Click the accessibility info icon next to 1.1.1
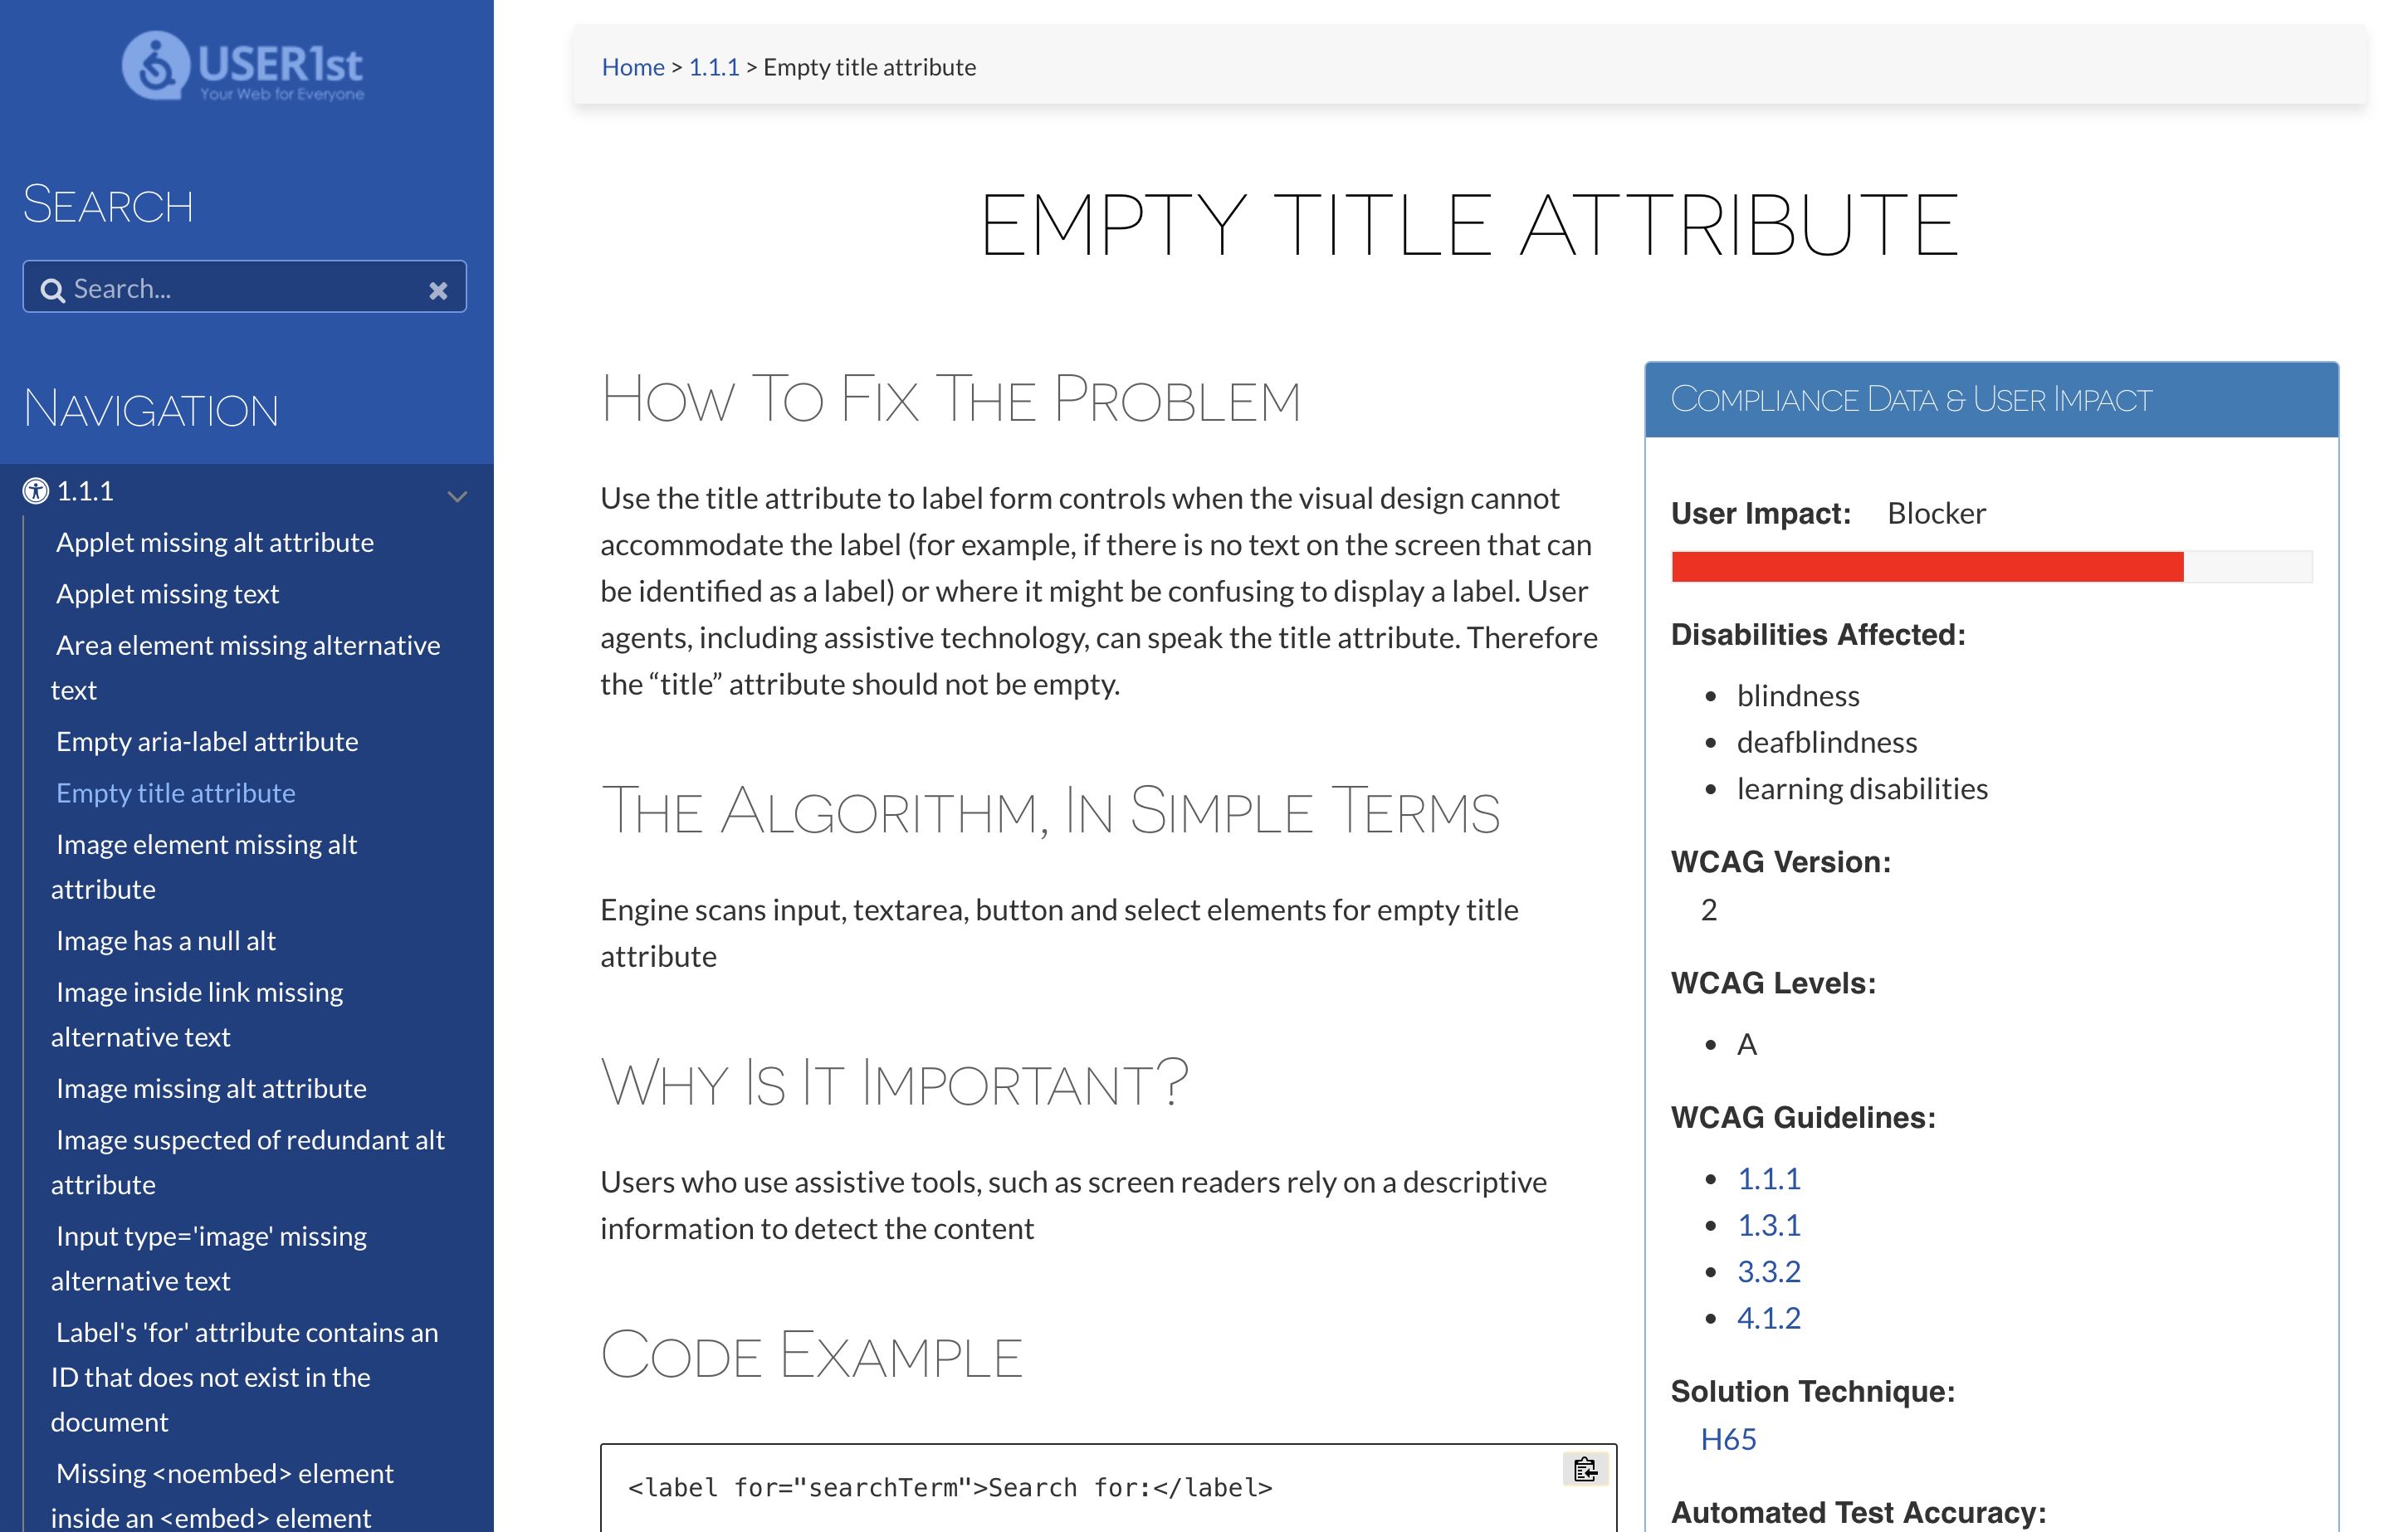Viewport: 2408px width, 1532px height. pos(35,490)
